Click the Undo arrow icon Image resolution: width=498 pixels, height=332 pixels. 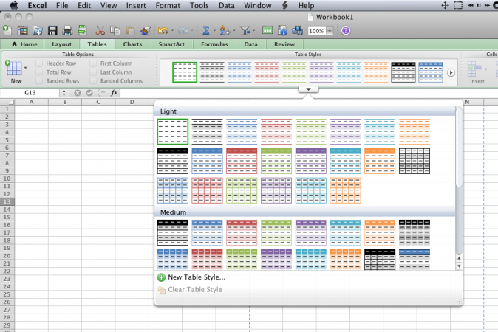click(163, 30)
